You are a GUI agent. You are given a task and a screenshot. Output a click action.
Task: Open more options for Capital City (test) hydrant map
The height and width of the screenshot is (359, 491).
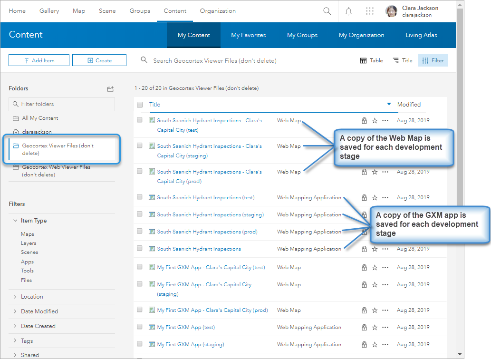(x=385, y=121)
